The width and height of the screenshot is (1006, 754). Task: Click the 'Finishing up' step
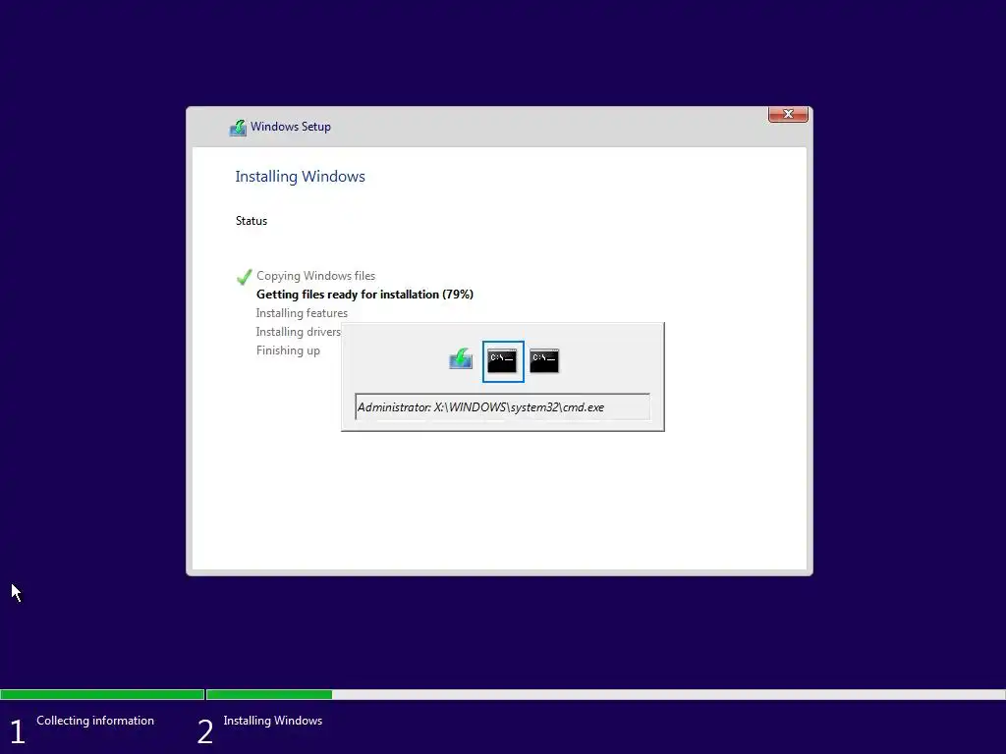288,350
